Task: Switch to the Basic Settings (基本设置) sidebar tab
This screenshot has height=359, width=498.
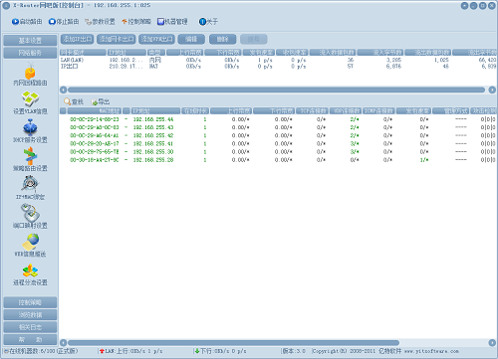Action: (x=30, y=41)
